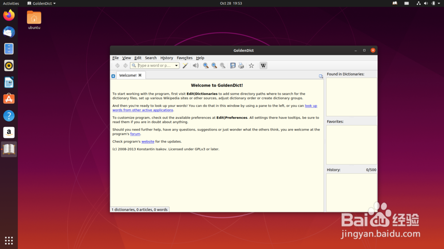Click the Wikipedia W dictionary icon
Screen dimensions: 444x249
[263, 66]
